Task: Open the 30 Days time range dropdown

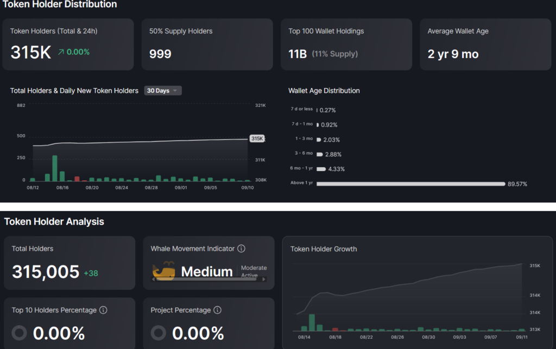Action: click(163, 91)
